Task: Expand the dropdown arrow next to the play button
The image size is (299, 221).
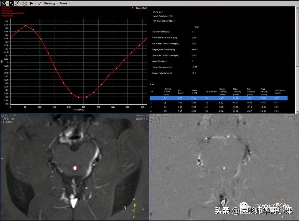Action: coord(35,3)
